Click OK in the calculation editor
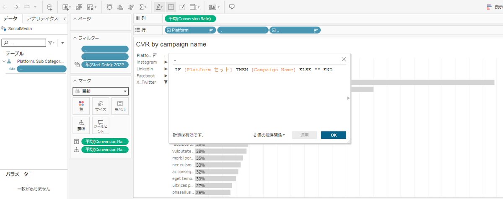 click(x=333, y=135)
